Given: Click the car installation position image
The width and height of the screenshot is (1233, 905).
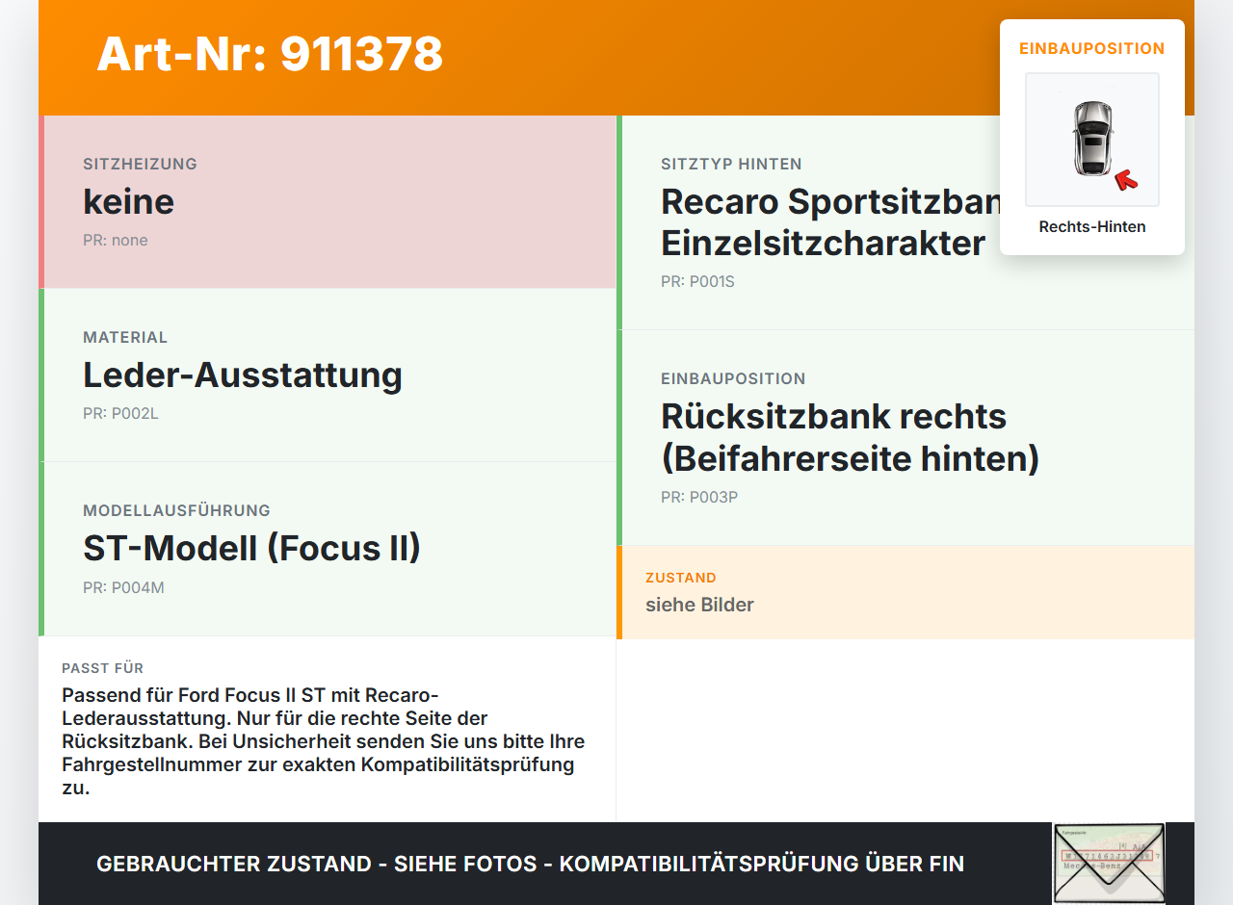Looking at the screenshot, I should [1092, 140].
